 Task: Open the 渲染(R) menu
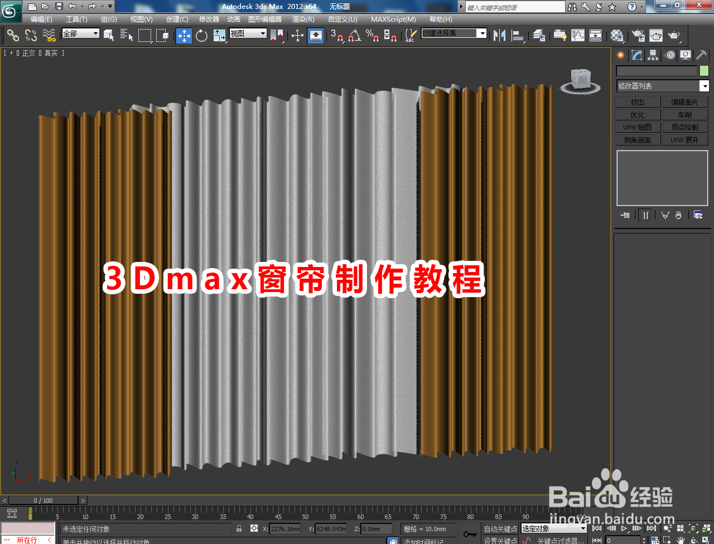pos(302,19)
